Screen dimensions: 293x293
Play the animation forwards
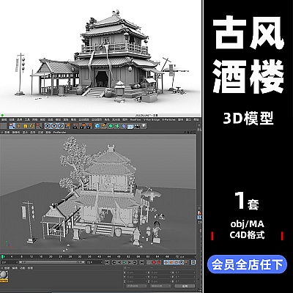click(x=125, y=262)
